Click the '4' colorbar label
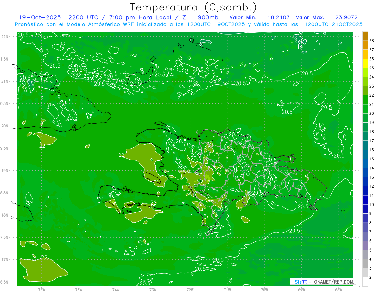This screenshot has width=380, height=294. click(371, 259)
